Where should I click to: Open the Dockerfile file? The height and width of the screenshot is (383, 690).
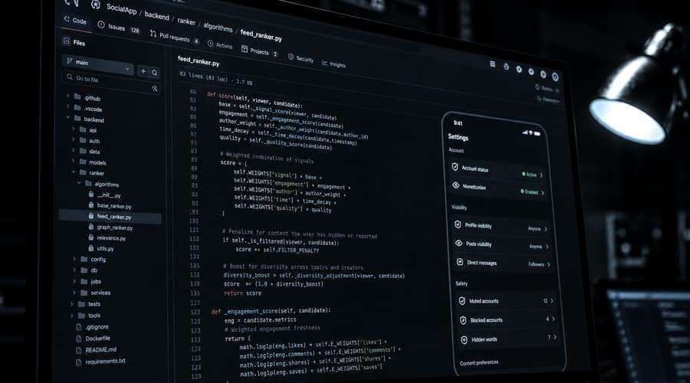tap(93, 338)
